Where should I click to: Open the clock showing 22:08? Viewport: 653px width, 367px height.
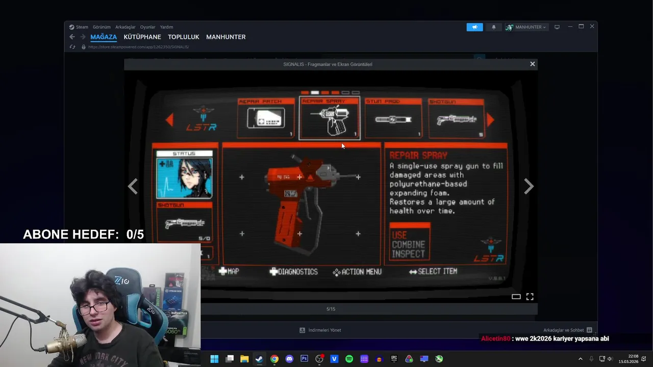pos(629,359)
